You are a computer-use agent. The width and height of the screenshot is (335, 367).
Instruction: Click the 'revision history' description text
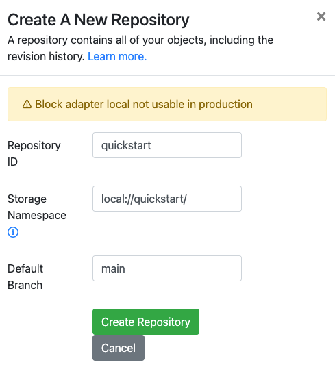tap(46, 56)
